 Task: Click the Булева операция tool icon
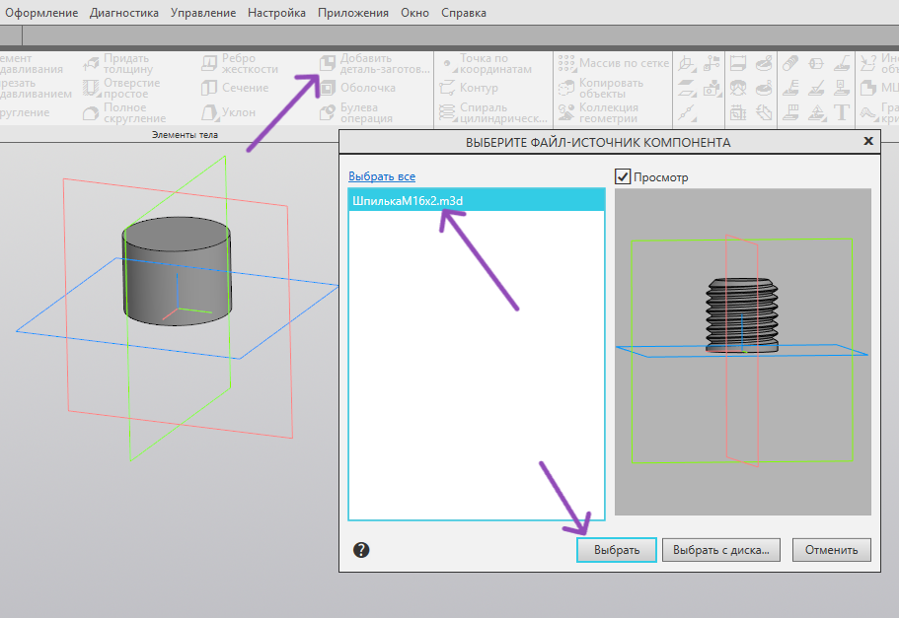pos(328,112)
